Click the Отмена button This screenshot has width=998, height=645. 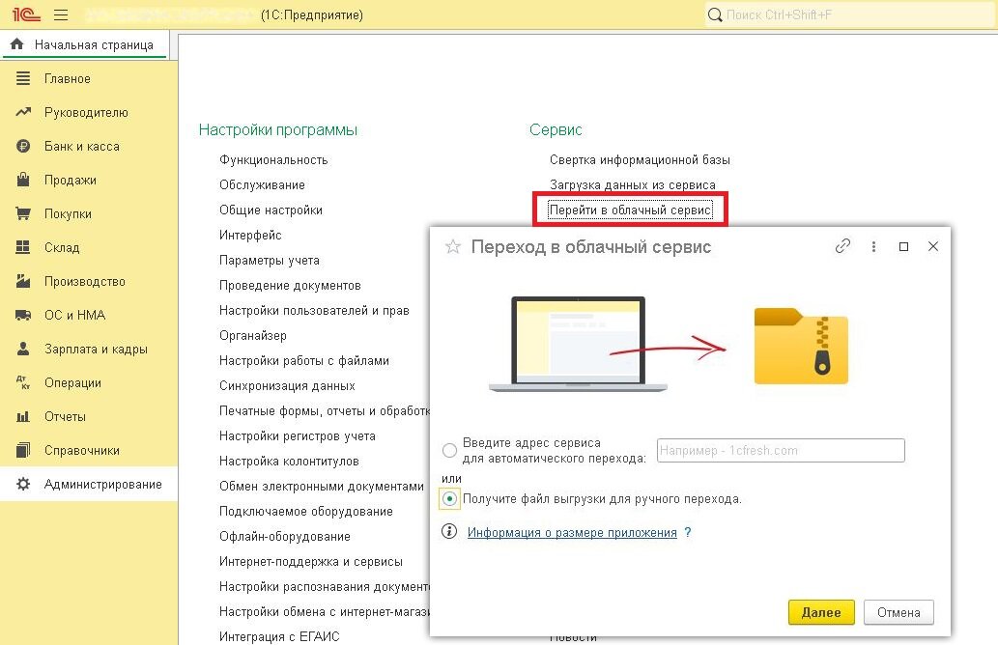click(898, 612)
